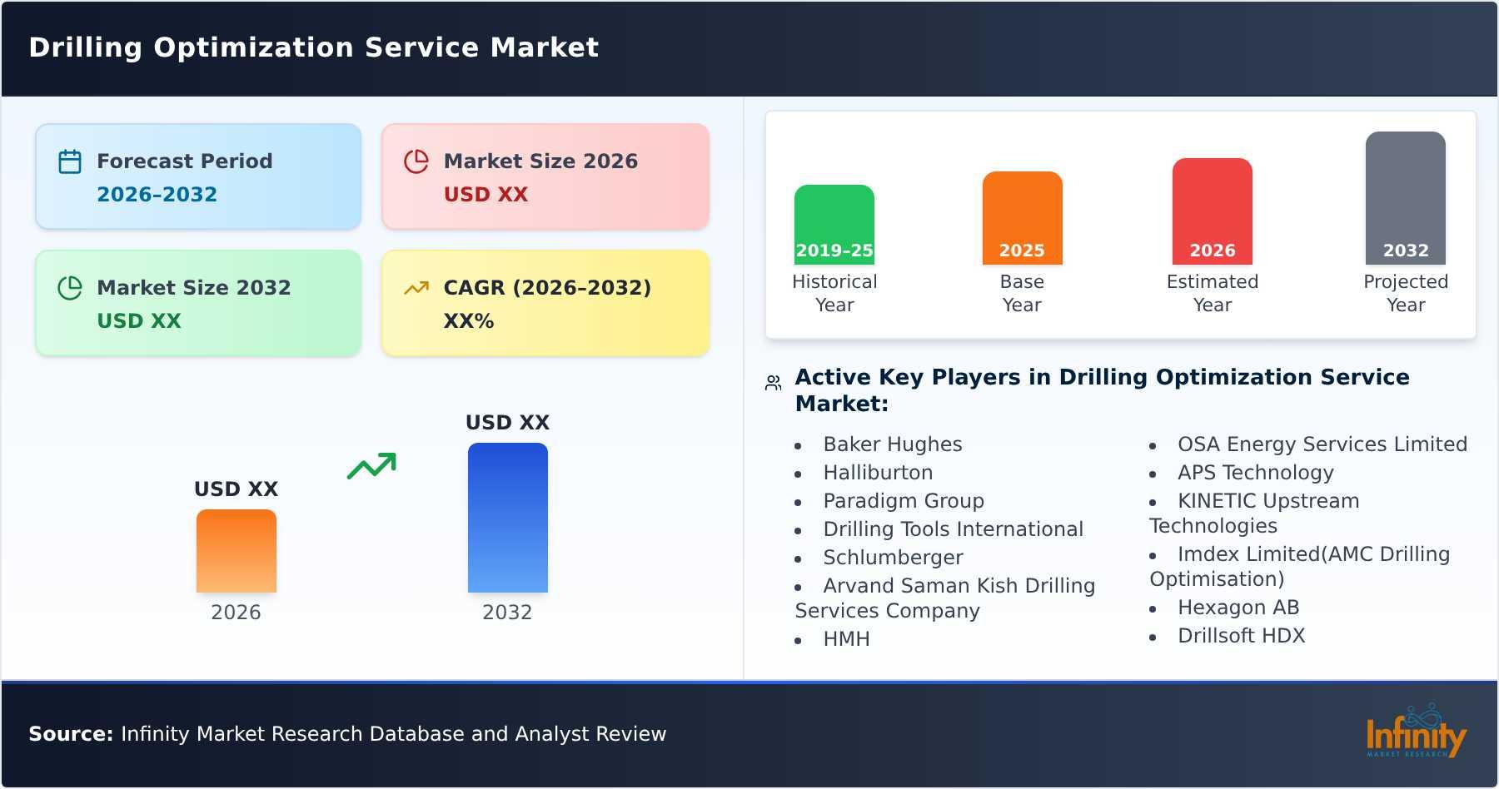
Task: Click the Infinity Market Research logo
Action: point(1416,730)
